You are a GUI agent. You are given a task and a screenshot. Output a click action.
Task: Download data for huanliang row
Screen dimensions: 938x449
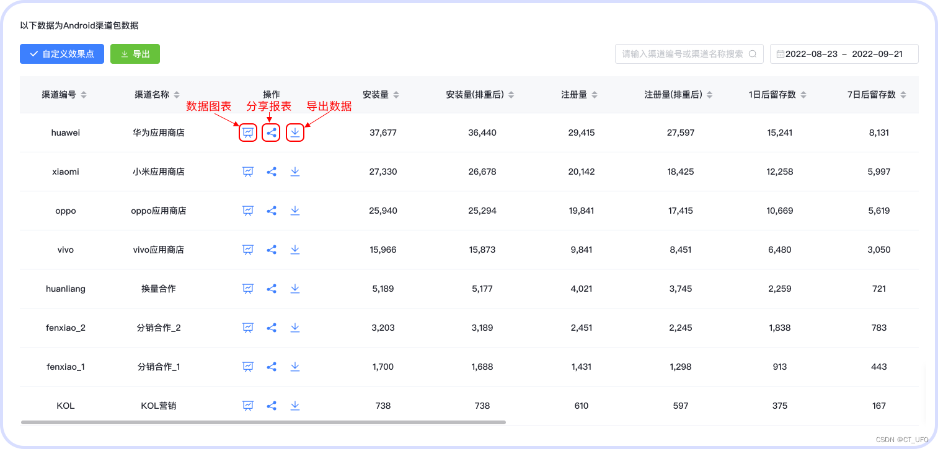(295, 289)
